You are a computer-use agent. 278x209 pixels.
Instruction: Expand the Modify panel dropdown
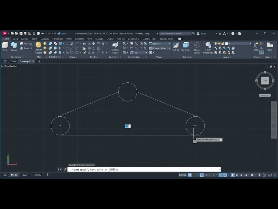pos(95,57)
